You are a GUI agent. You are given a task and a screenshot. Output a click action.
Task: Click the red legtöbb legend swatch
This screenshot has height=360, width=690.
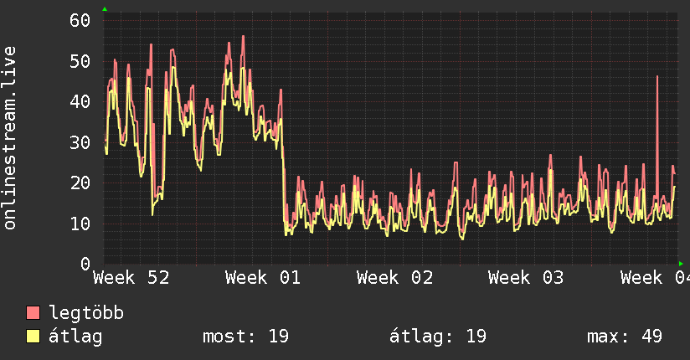[33, 312]
